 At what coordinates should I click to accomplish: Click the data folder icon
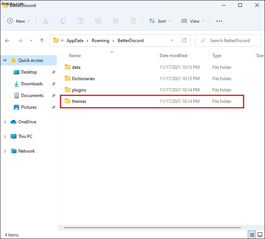tap(67, 67)
